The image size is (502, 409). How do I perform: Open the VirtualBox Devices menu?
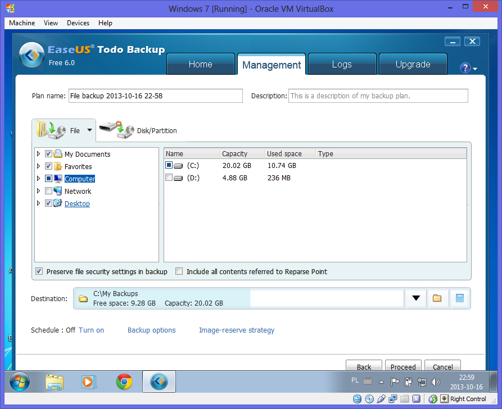[78, 22]
